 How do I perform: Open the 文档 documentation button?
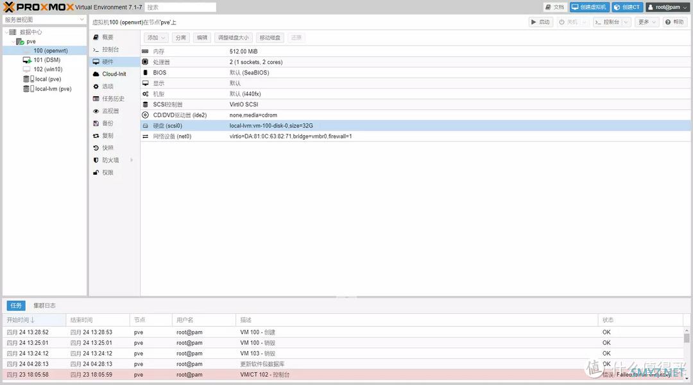[555, 7]
